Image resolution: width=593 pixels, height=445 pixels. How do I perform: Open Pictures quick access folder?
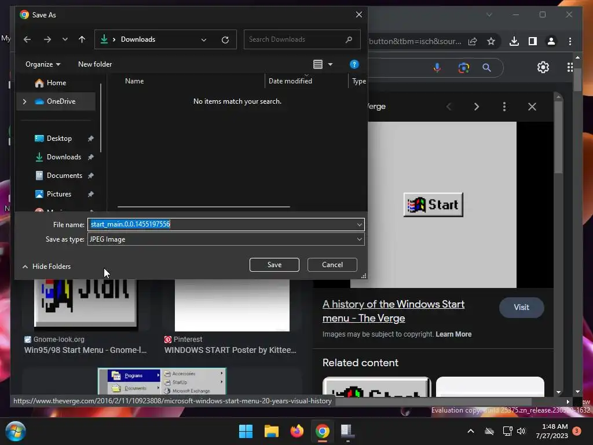coord(58,194)
